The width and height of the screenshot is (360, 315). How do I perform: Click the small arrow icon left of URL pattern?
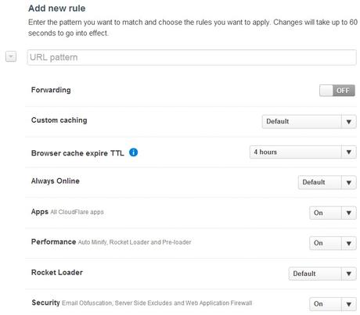(11, 56)
